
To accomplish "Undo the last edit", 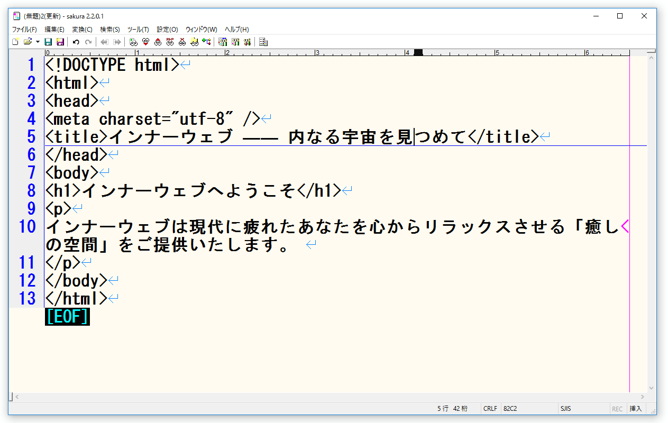I will click(x=76, y=42).
